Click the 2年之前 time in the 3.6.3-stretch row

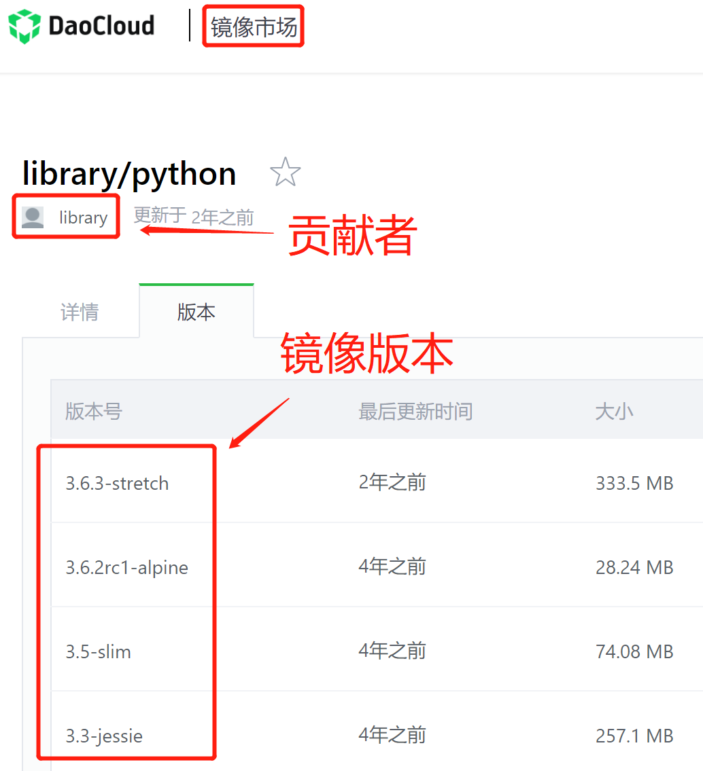coord(392,482)
